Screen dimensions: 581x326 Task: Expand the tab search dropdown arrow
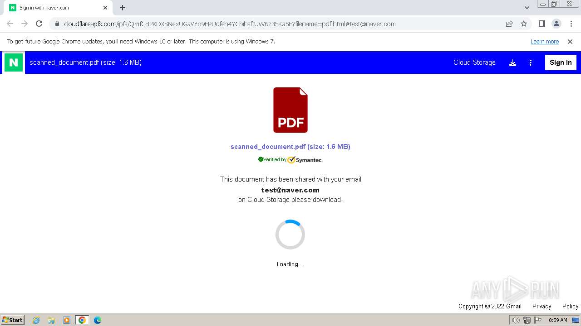527,7
